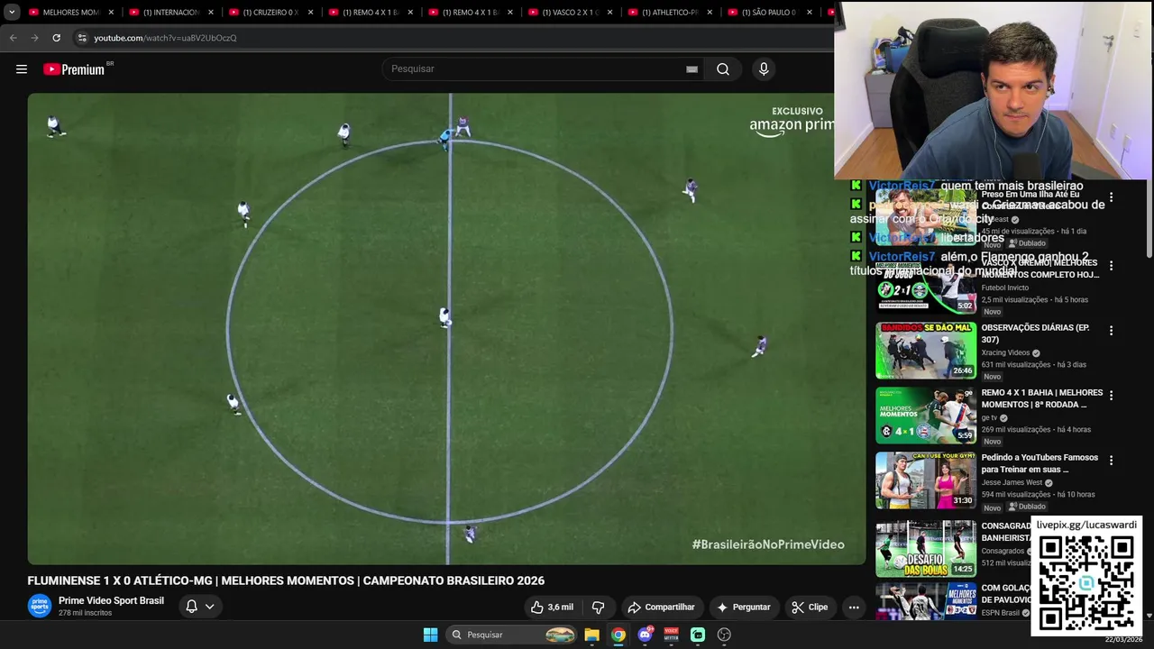Open Pedindo a YouTubers Famosos video thumbnail

coord(926,480)
